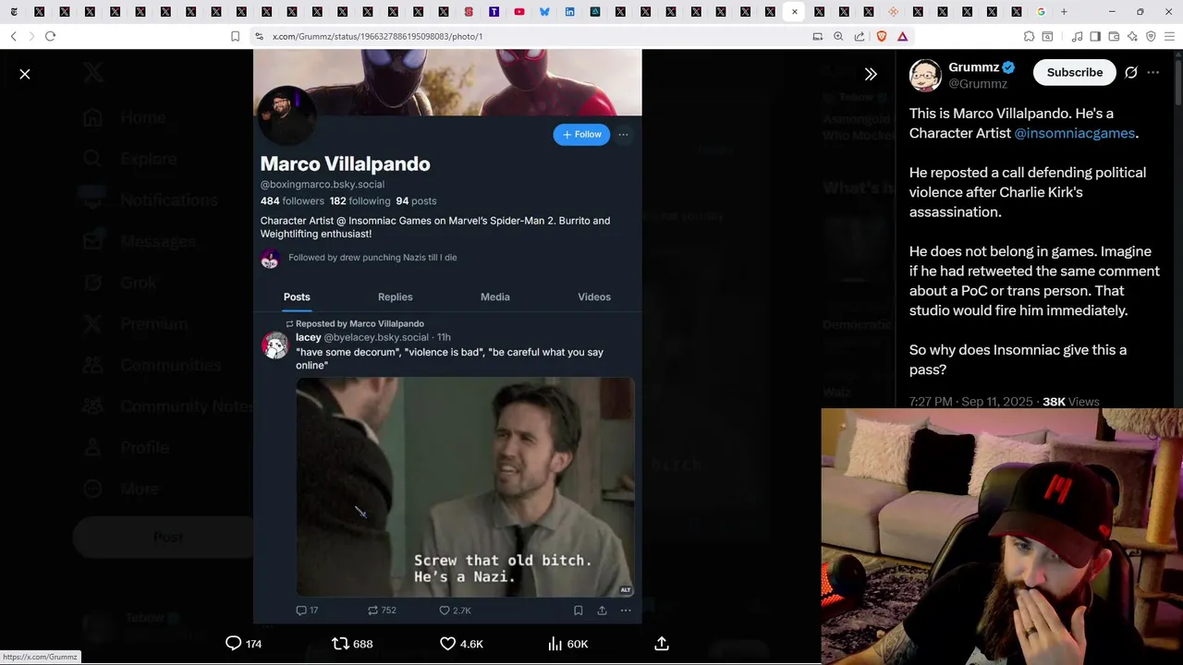The image size is (1183, 665).
Task: Open a new tab with plus
Action: tap(1064, 12)
